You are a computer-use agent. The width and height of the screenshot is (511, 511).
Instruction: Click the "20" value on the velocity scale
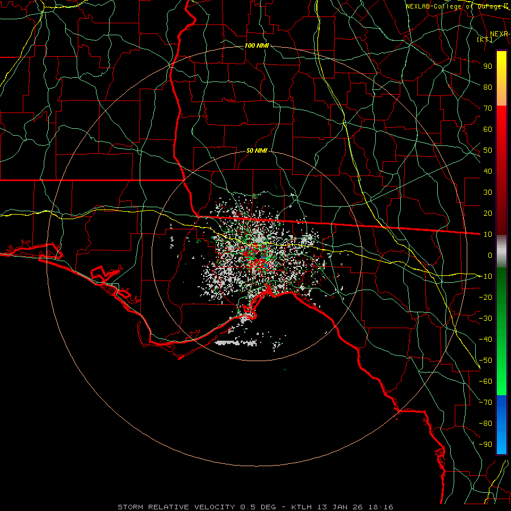(488, 213)
